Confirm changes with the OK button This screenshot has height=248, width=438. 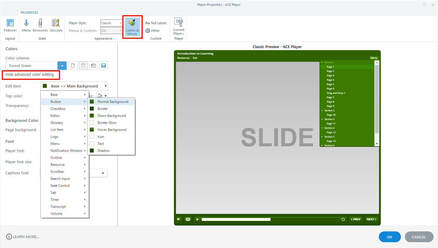(x=390, y=237)
